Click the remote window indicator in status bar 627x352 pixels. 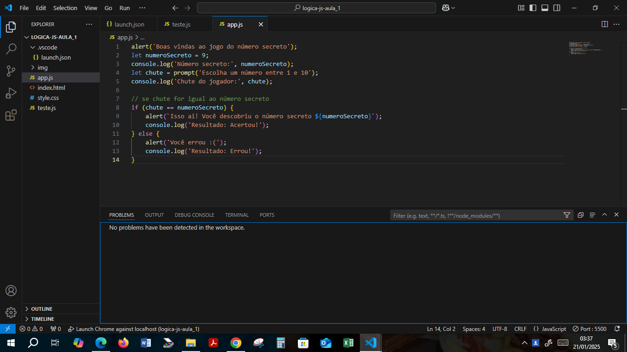point(8,329)
